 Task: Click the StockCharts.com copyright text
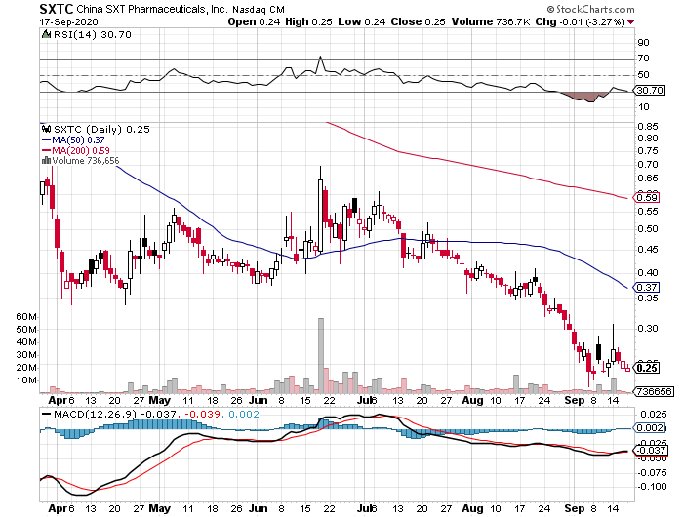click(x=591, y=9)
